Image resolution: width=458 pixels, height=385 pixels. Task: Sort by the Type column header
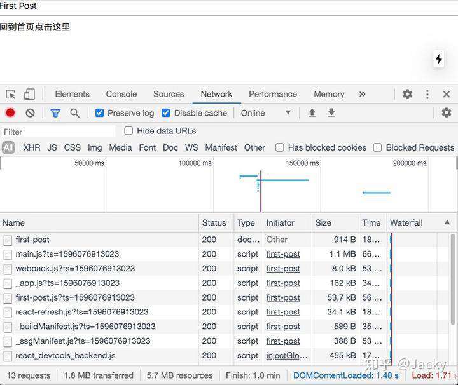click(x=248, y=223)
